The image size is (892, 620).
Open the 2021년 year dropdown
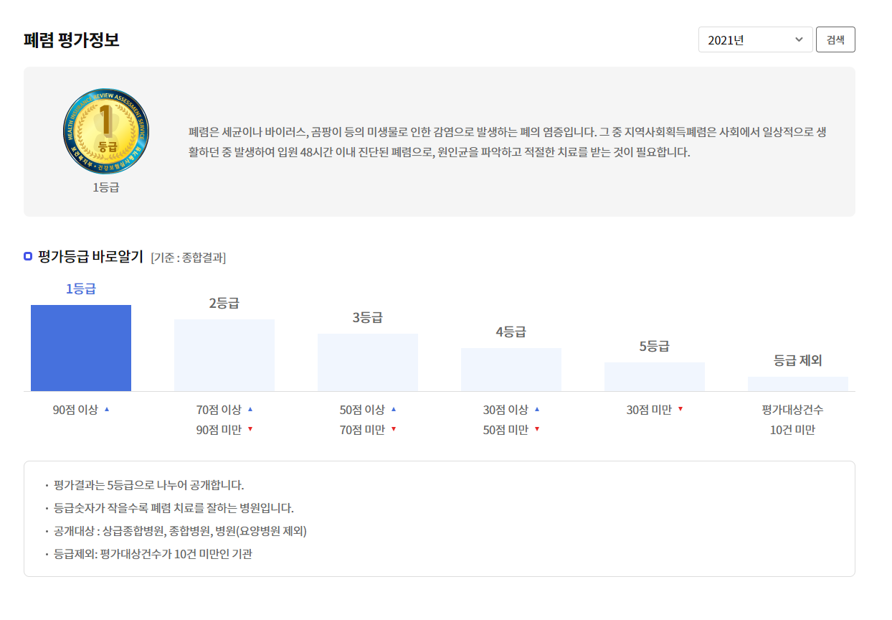point(755,39)
